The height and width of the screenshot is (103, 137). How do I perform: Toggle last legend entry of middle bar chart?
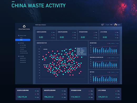coord(117,58)
